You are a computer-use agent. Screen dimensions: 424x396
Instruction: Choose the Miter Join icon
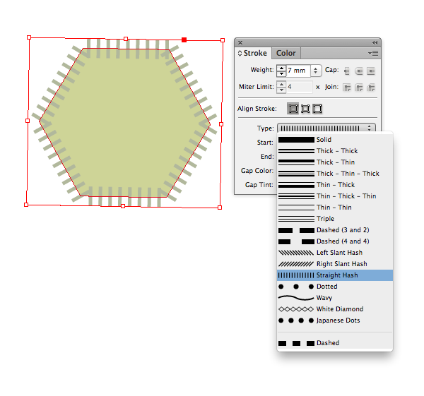click(347, 88)
